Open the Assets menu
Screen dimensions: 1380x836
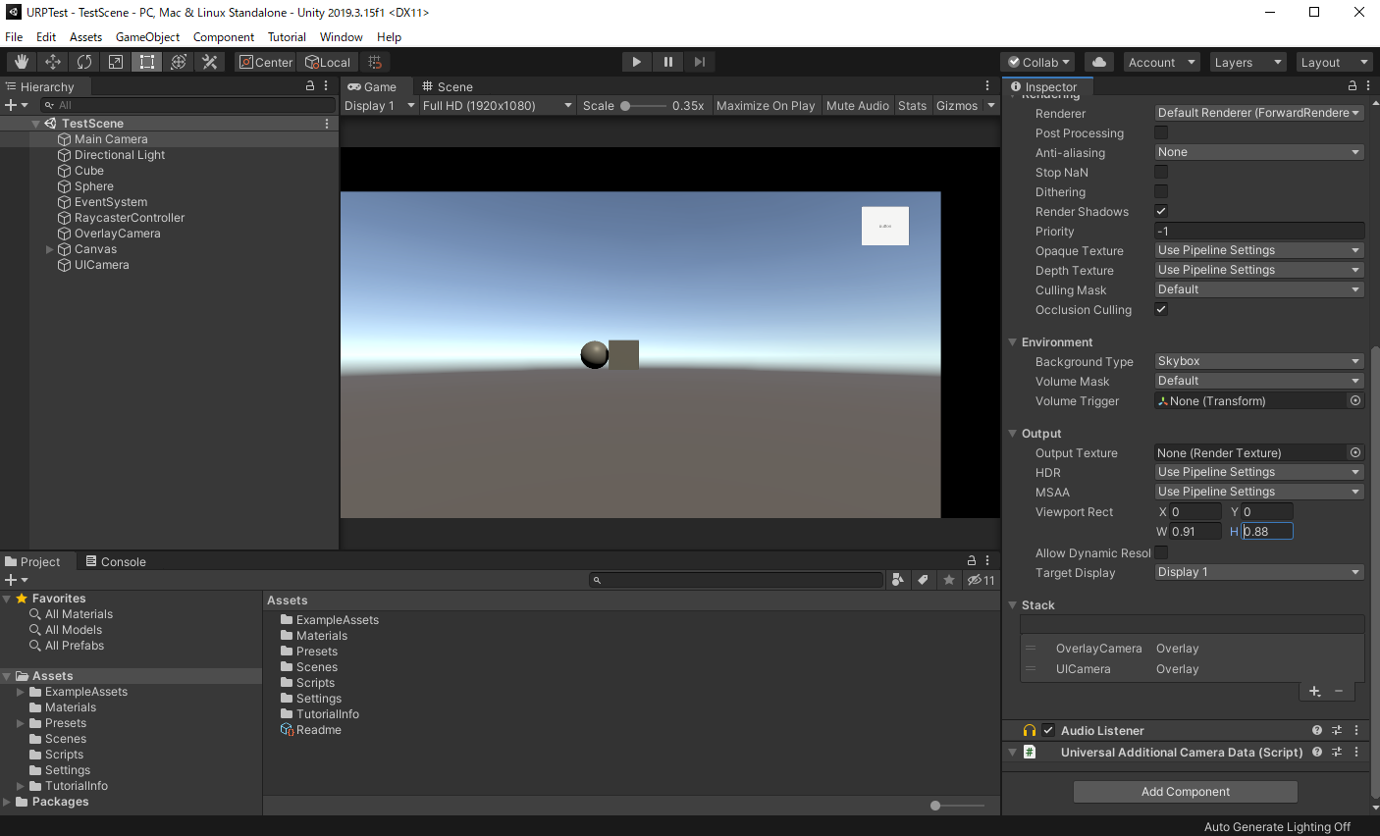pyautogui.click(x=85, y=36)
